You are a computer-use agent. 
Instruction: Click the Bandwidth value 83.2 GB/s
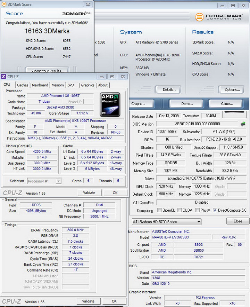coord(230,171)
